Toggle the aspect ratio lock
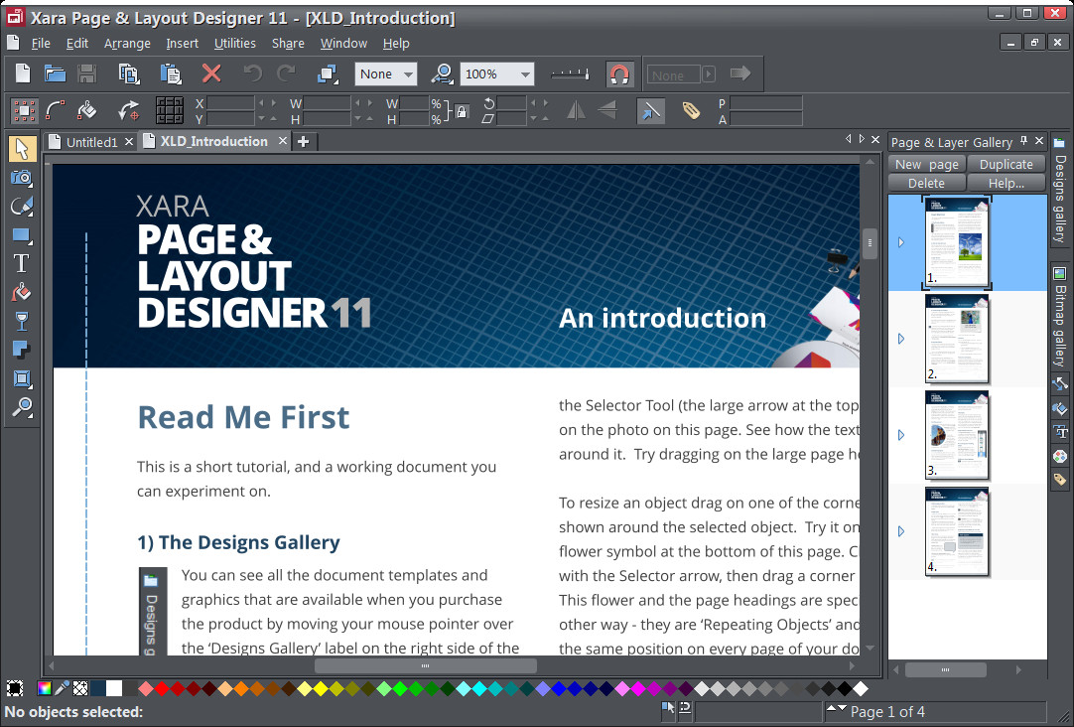This screenshot has height=727, width=1074. pyautogui.click(x=463, y=111)
